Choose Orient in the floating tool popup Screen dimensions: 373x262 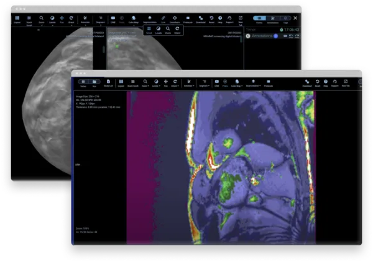coord(177,30)
